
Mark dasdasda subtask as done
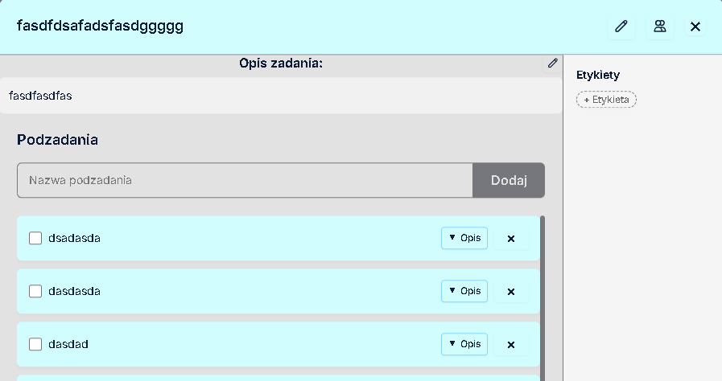pos(35,291)
